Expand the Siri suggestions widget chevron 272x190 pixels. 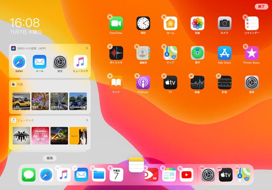click(87, 48)
